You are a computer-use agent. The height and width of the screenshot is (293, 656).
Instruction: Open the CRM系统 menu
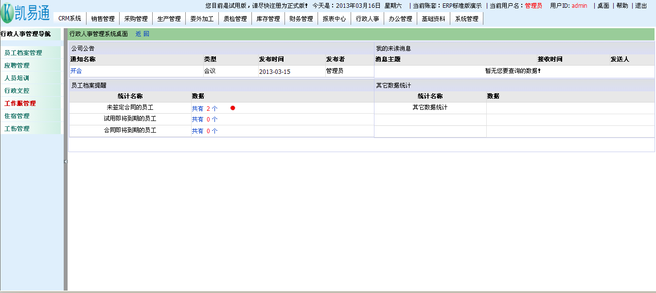click(70, 19)
